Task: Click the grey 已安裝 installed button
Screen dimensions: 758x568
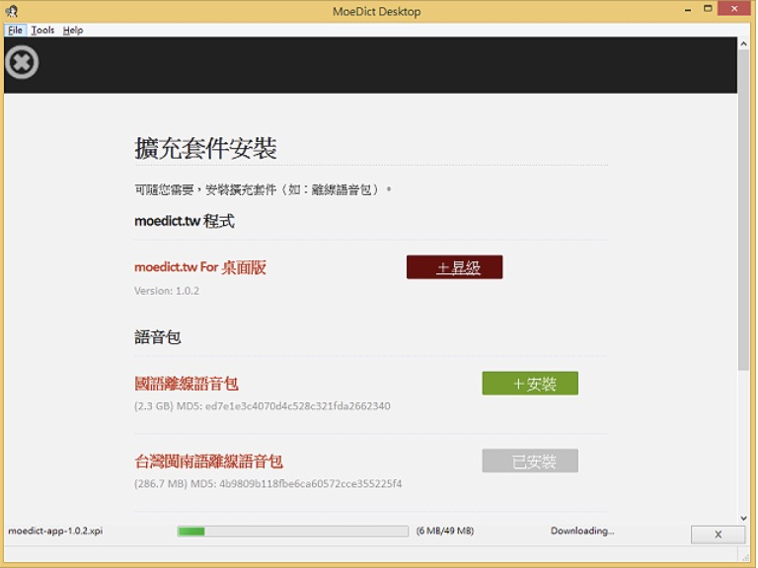Action: point(530,461)
